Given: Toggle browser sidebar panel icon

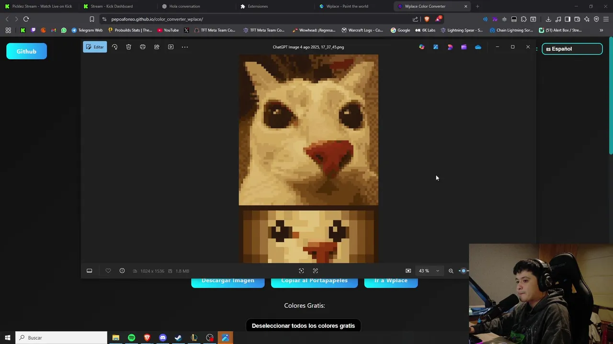Looking at the screenshot, I should pos(568,19).
